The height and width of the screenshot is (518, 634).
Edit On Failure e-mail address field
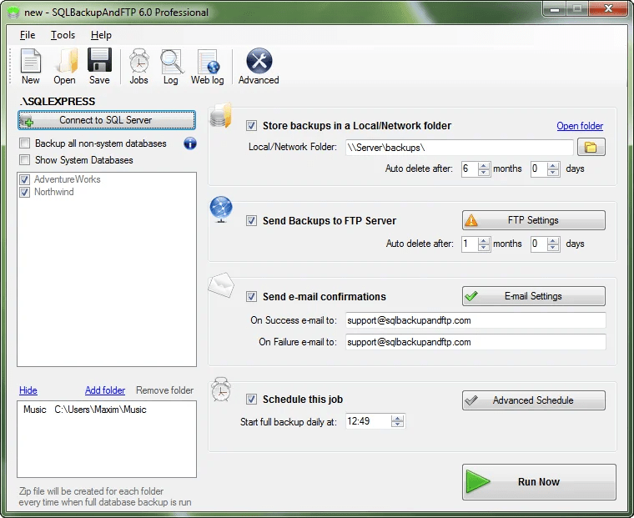coord(475,342)
